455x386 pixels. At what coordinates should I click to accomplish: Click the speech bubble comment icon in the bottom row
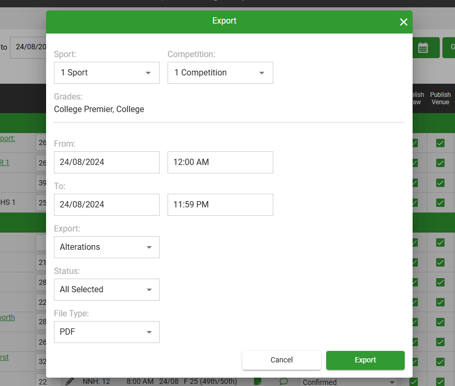[x=283, y=381]
